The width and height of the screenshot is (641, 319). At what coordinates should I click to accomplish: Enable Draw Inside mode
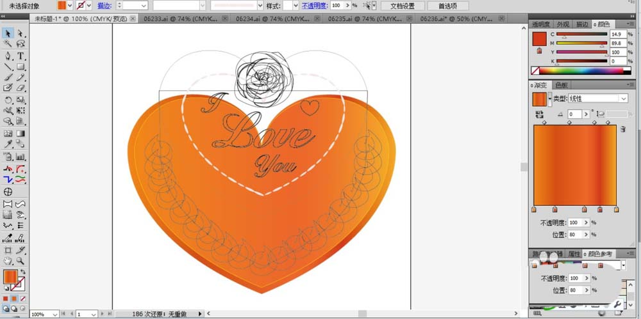tap(22, 309)
